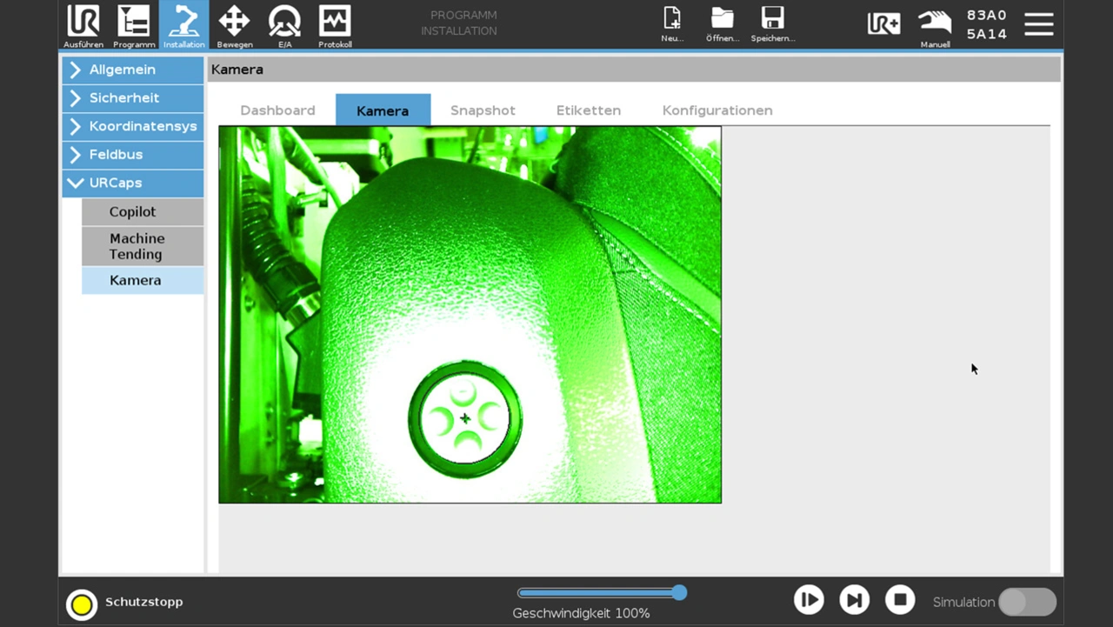This screenshot has width=1113, height=627.
Task: Switch to the Snapshot tab
Action: pyautogui.click(x=483, y=110)
